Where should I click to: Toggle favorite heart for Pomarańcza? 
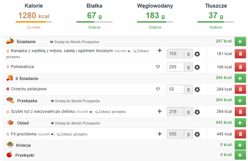pos(158,67)
